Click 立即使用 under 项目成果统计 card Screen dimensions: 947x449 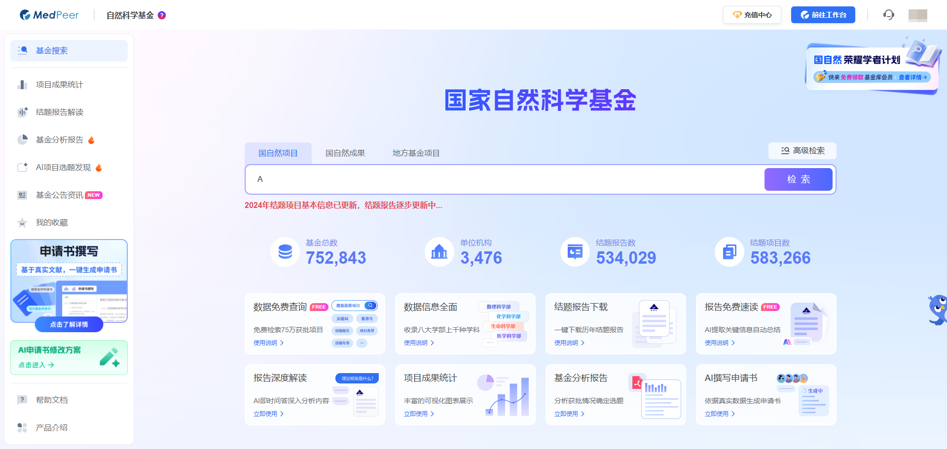(419, 414)
